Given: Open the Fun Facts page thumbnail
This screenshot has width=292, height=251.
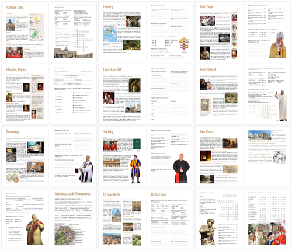Looking at the screenshot, I should pyautogui.click(x=218, y=156).
